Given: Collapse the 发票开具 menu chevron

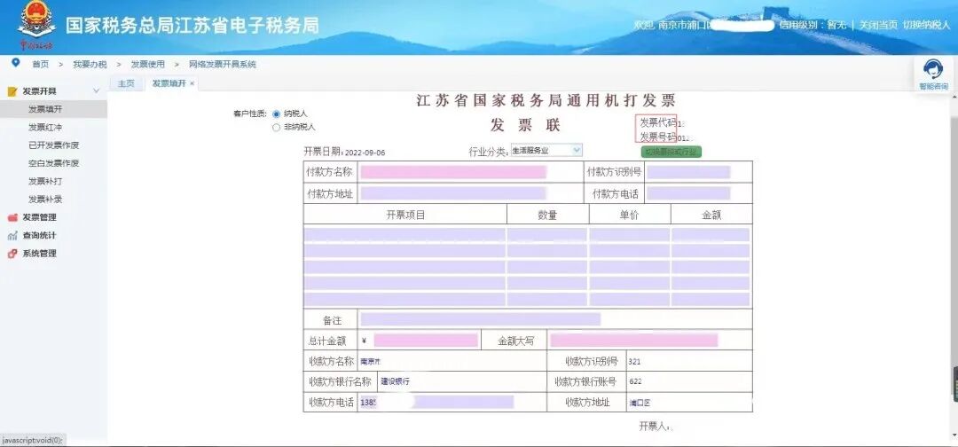Looking at the screenshot, I should pyautogui.click(x=96, y=91).
